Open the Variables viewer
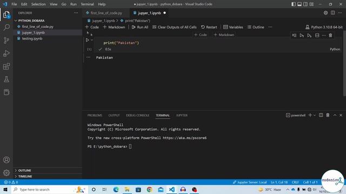This screenshot has width=346, height=194. [x=233, y=27]
